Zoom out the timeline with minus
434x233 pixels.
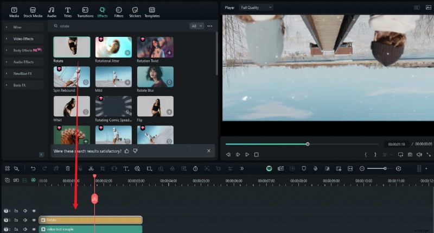[x=362, y=168]
